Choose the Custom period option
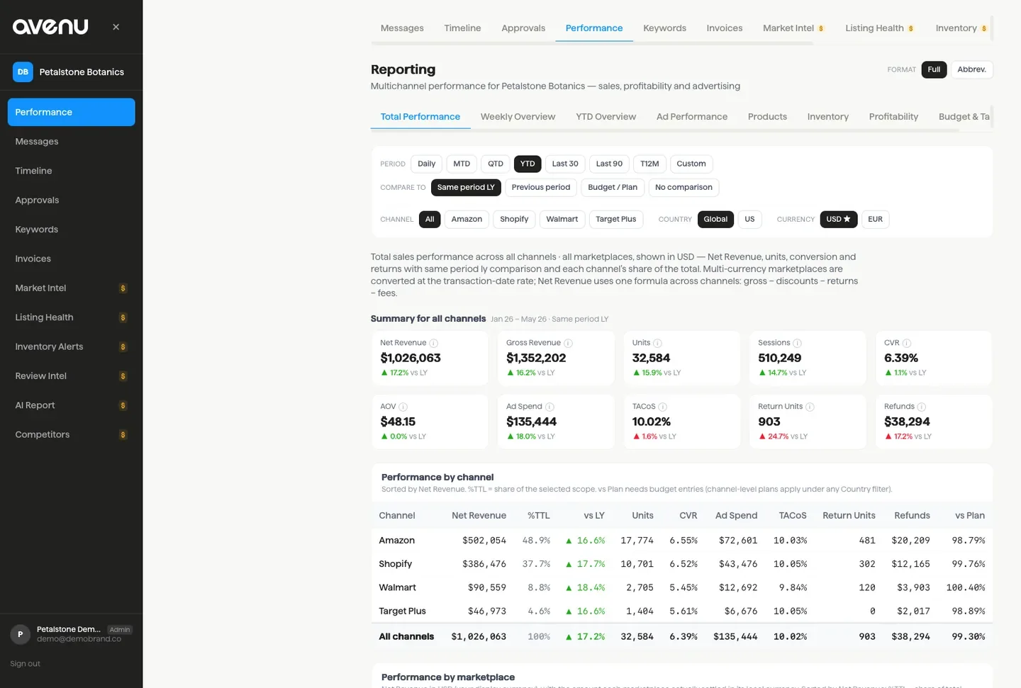The width and height of the screenshot is (1021, 688). coord(691,164)
